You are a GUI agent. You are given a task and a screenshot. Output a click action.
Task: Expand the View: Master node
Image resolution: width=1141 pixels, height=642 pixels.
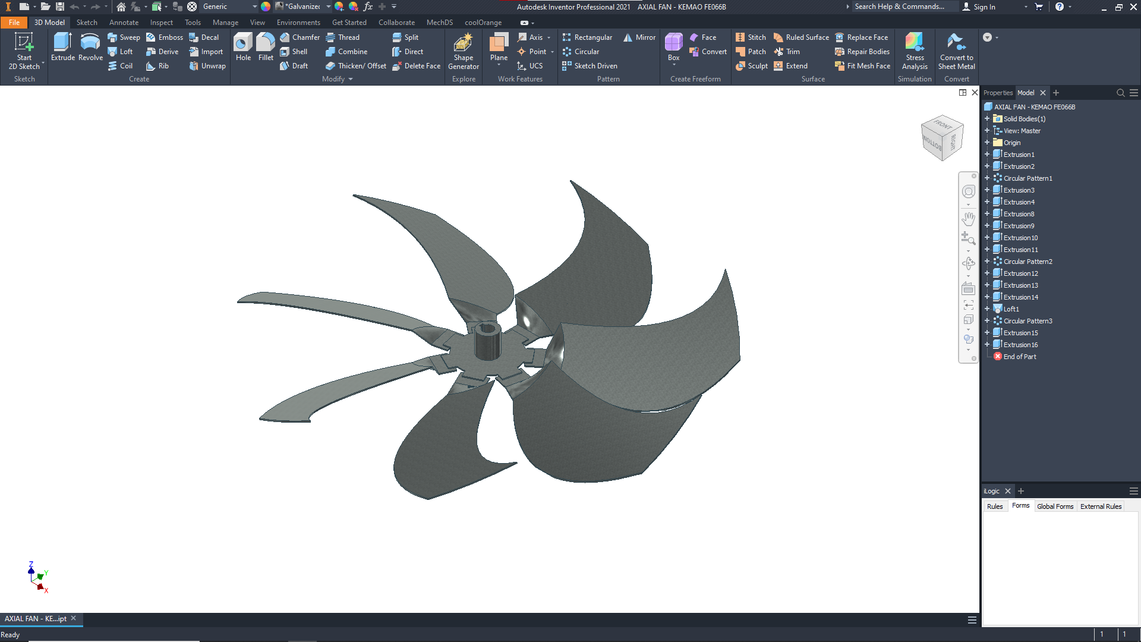click(x=987, y=131)
